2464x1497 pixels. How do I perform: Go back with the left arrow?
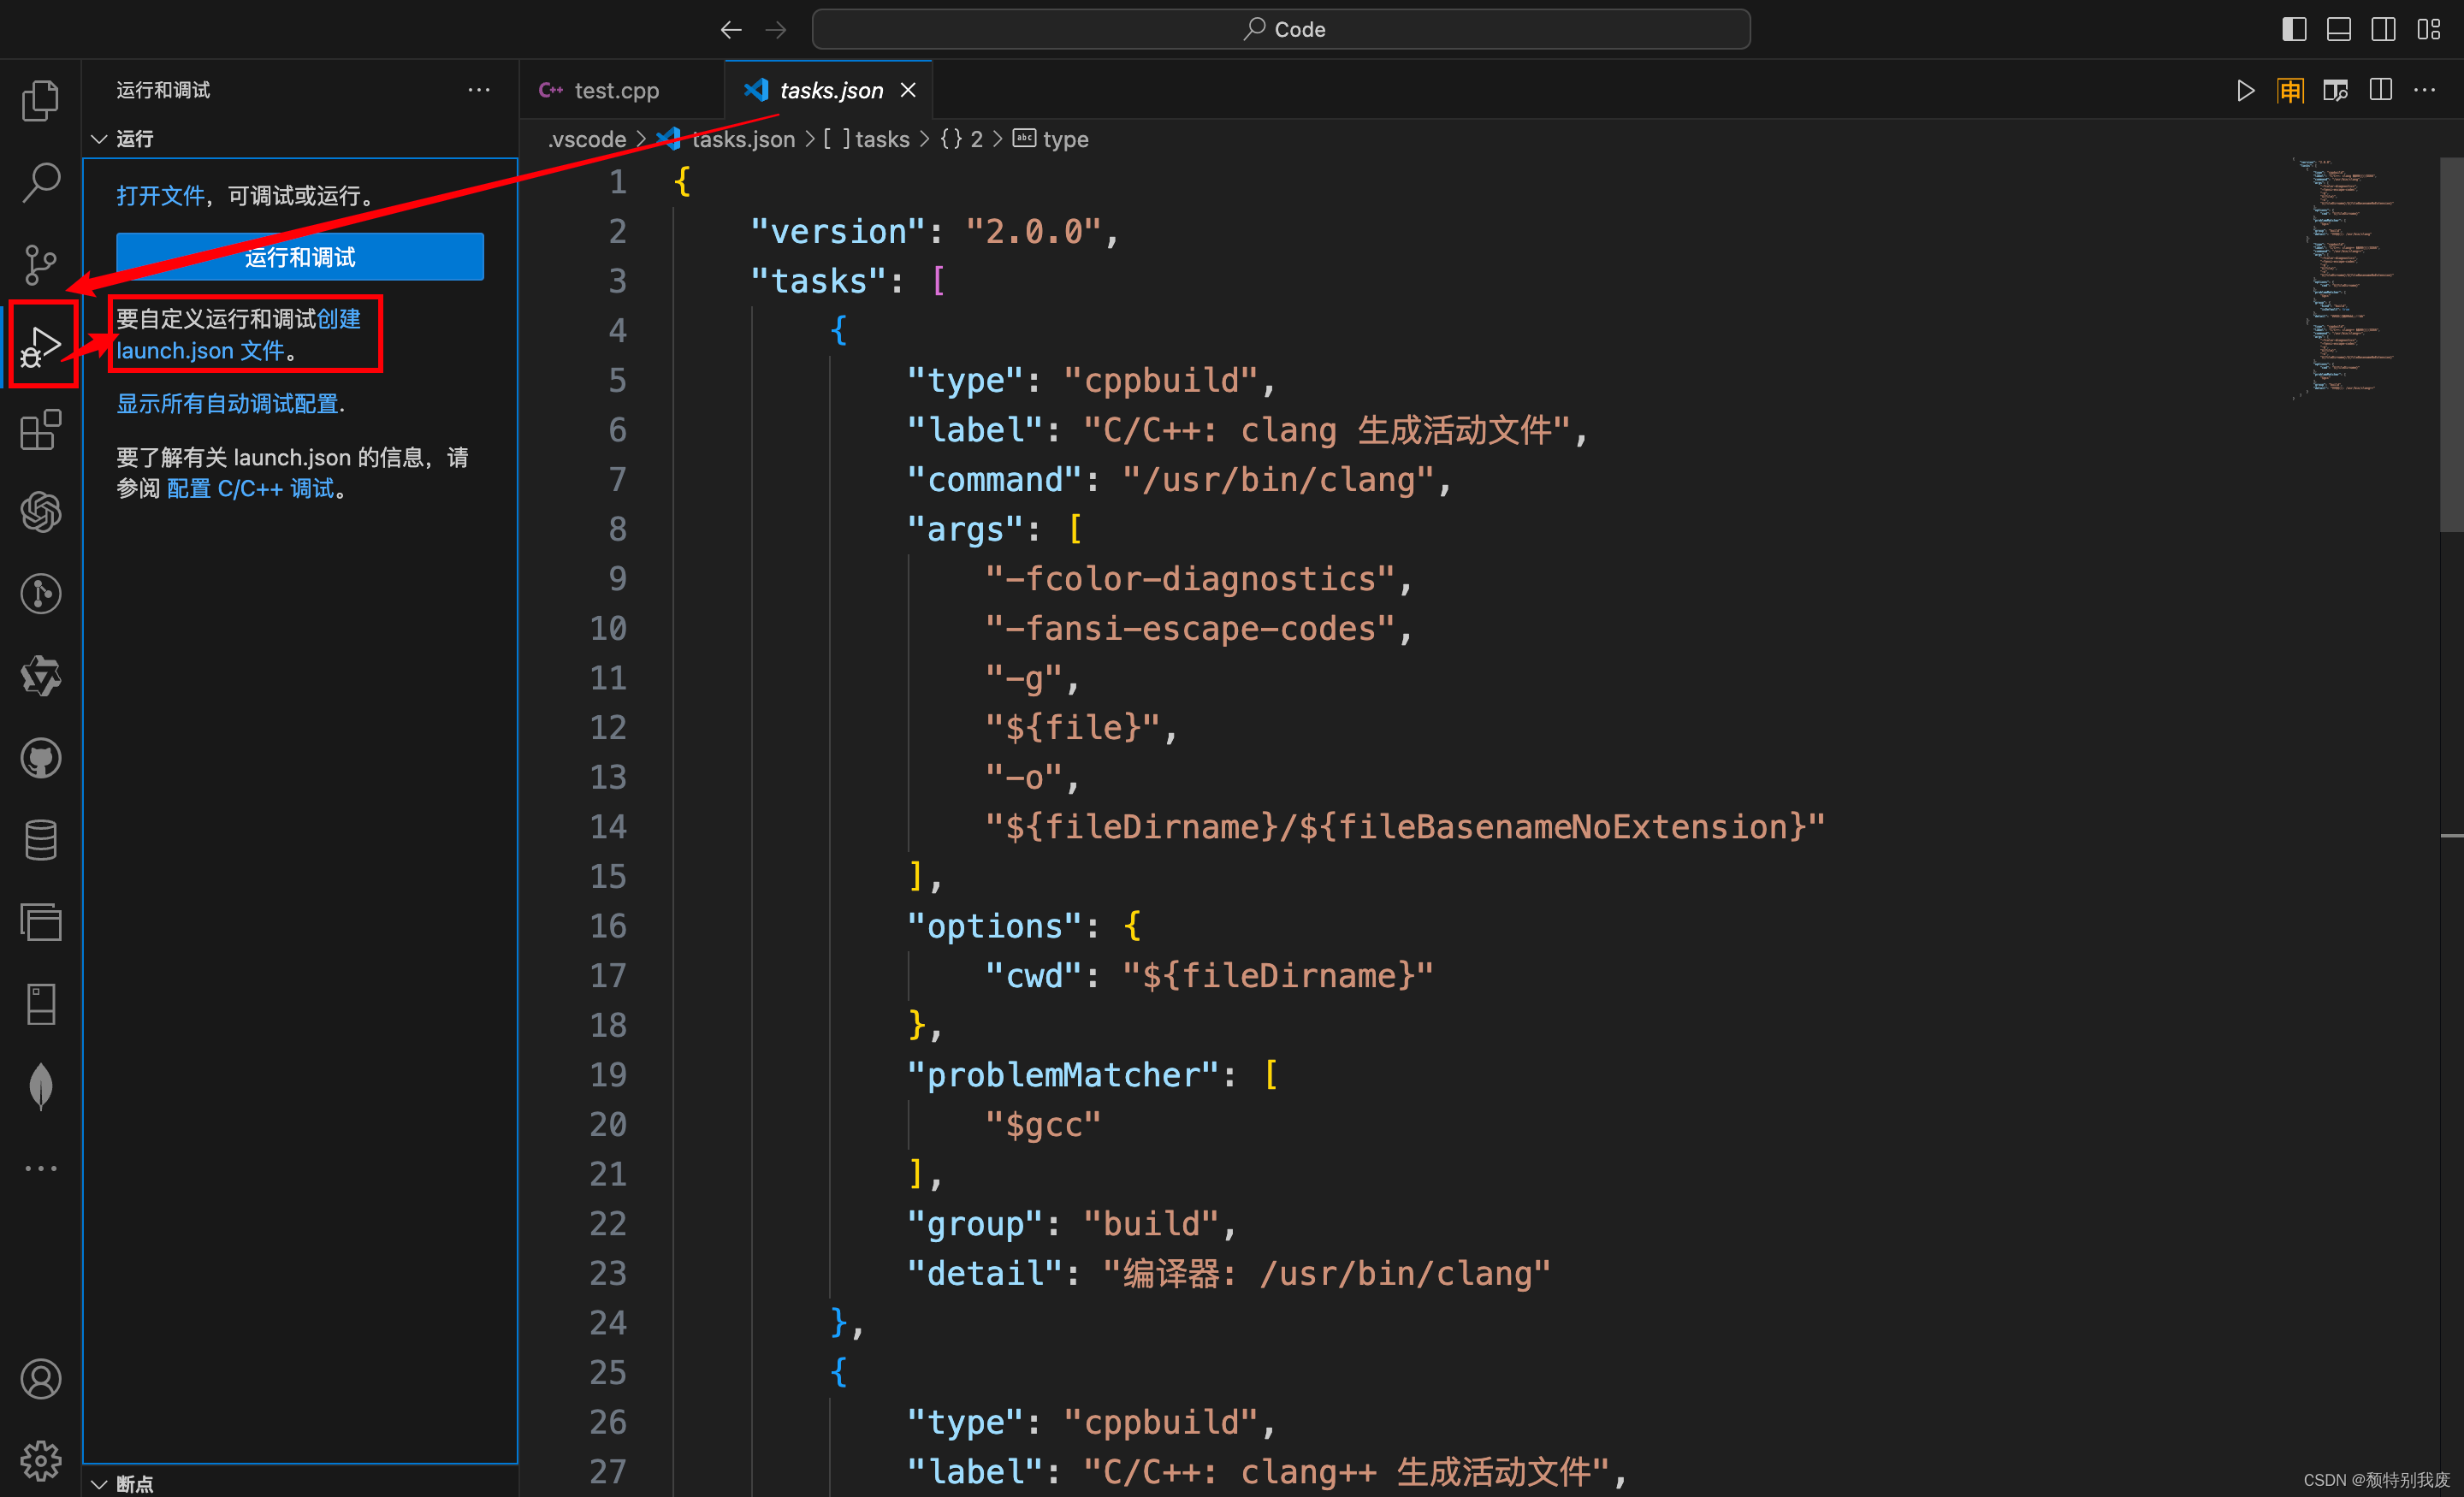731,30
